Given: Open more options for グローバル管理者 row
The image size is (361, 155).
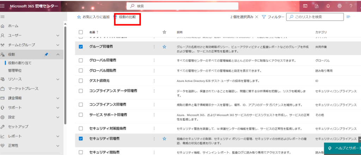Looking at the screenshot, I should tap(154, 60).
